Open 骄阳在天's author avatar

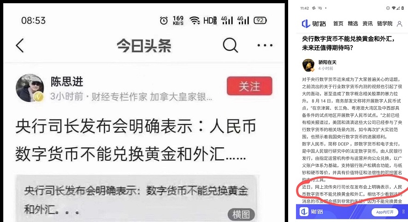pyautogui.click(x=308, y=65)
